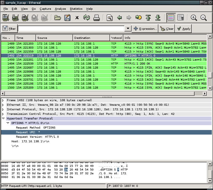Open a capture file folder icon
Viewport: 213px width, 190px height.
pyautogui.click(x=58, y=18)
